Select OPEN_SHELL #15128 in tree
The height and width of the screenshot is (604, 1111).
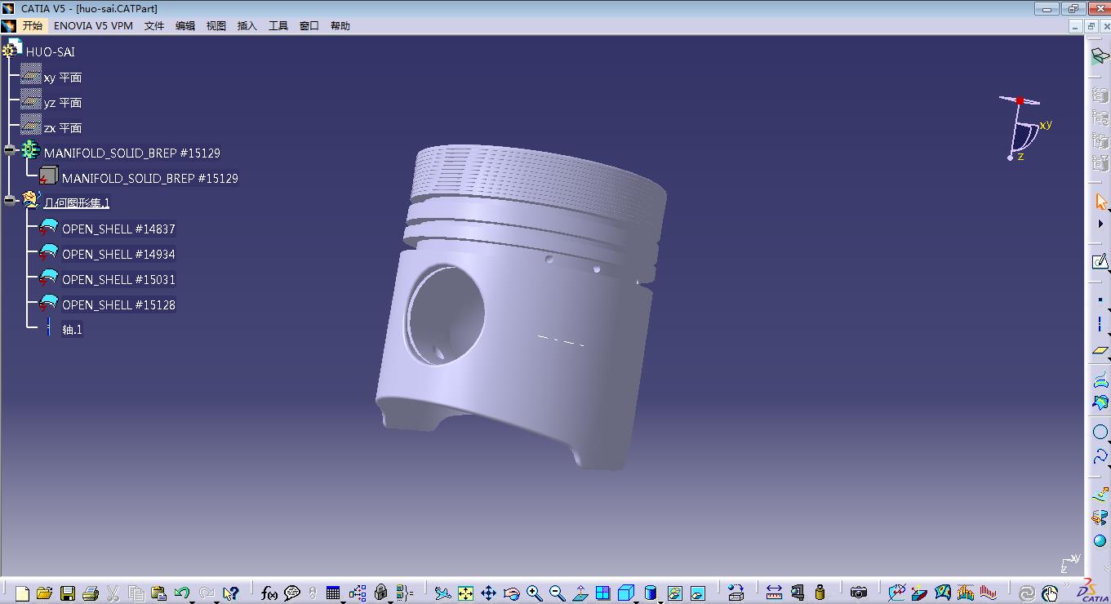[x=118, y=305]
